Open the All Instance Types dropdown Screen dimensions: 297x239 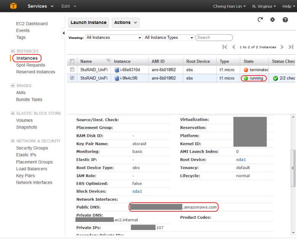click(x=169, y=38)
